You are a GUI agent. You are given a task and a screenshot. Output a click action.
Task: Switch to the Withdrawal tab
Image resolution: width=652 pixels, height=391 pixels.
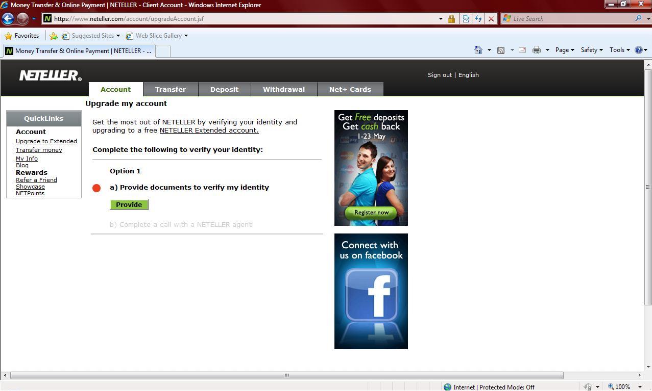(284, 89)
